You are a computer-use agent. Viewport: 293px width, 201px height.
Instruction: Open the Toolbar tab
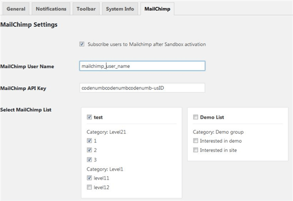(x=86, y=9)
